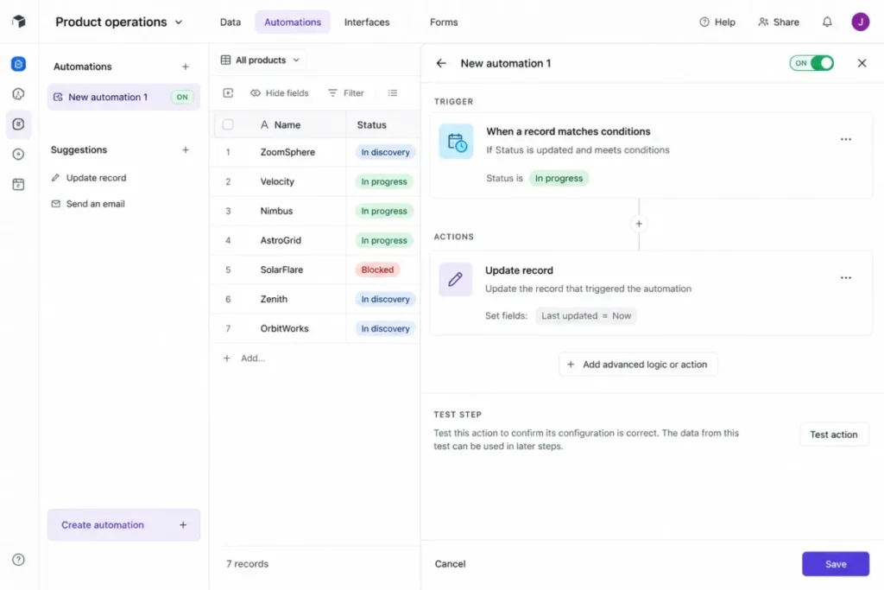This screenshot has height=590, width=884.
Task: Click the AstroGrid name cell
Action: tap(281, 240)
